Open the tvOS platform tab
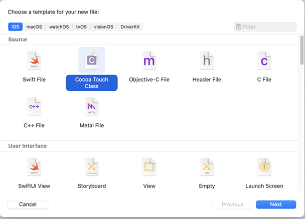The height and width of the screenshot is (219, 305). coord(81,27)
